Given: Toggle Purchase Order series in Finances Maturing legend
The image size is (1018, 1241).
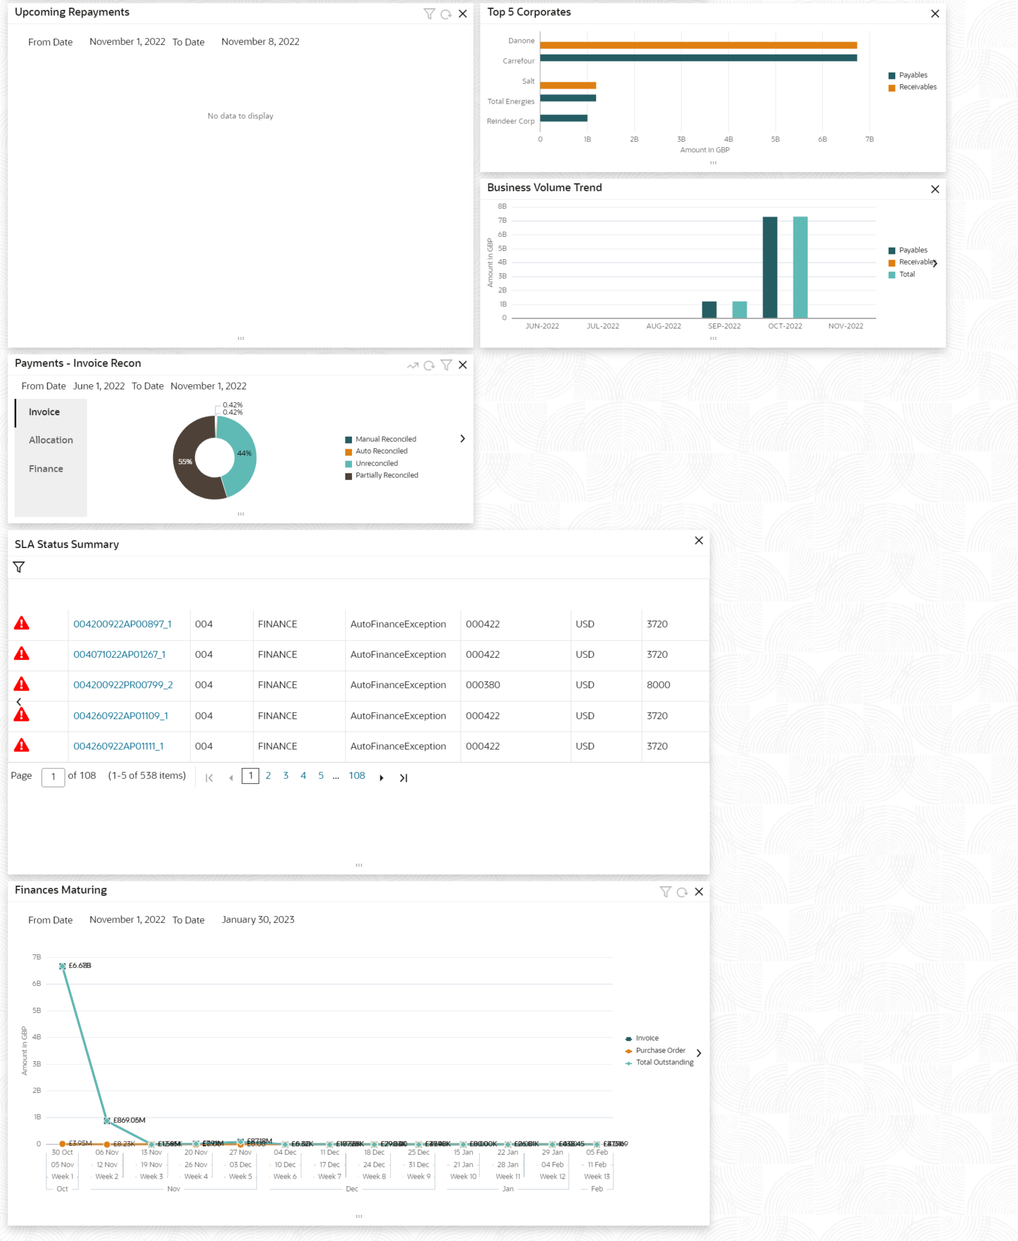Looking at the screenshot, I should [x=655, y=1050].
